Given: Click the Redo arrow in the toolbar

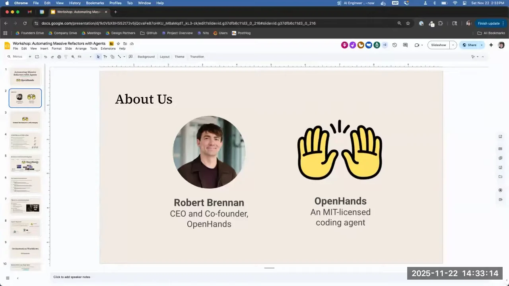Looking at the screenshot, I should (x=52, y=57).
